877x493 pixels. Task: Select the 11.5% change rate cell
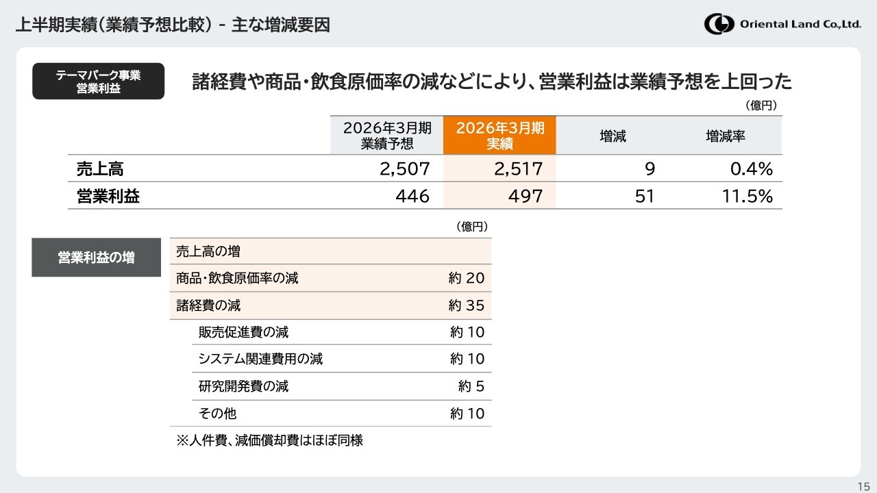pyautogui.click(x=747, y=197)
